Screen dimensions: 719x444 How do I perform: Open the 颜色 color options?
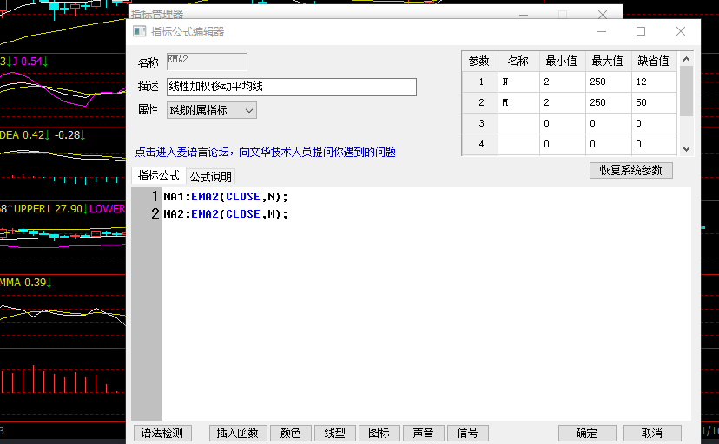(291, 433)
